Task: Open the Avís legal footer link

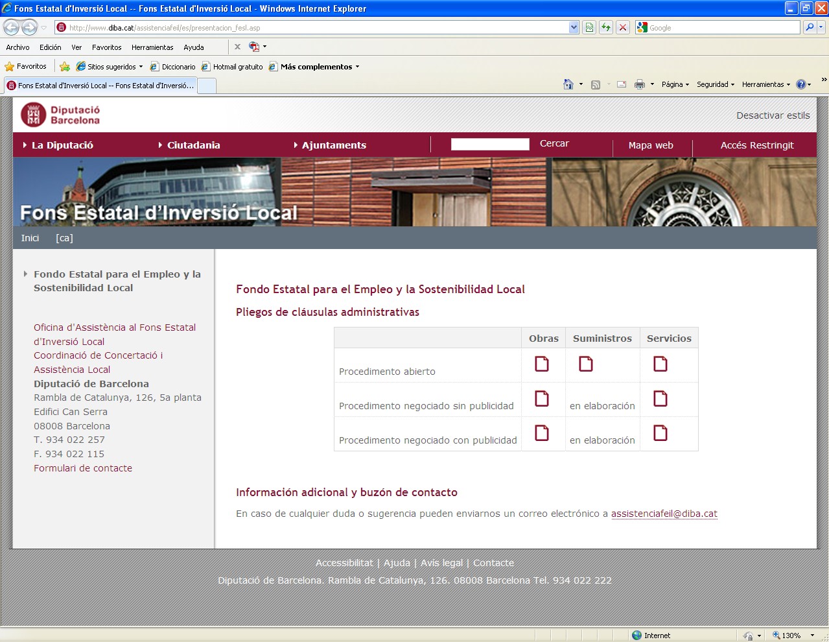Action: (442, 563)
